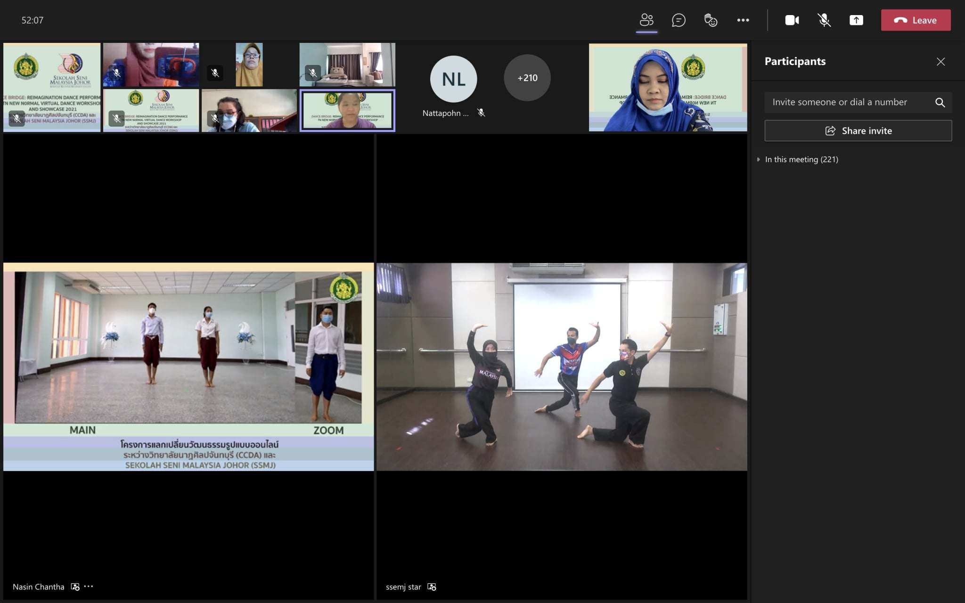
Task: Click the pin icon beside Nasin Chantha
Action: click(x=75, y=587)
